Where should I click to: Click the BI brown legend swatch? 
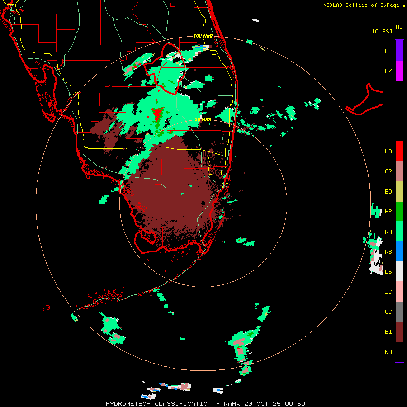point(399,332)
